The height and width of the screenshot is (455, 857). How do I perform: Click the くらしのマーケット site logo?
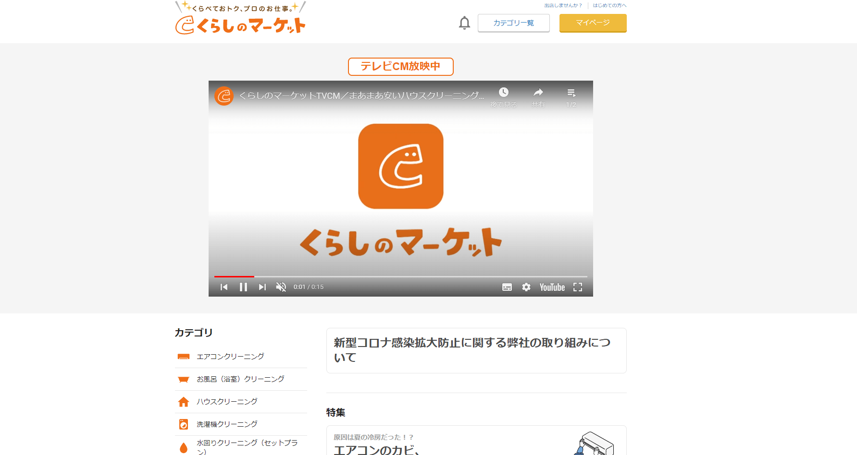pyautogui.click(x=240, y=18)
